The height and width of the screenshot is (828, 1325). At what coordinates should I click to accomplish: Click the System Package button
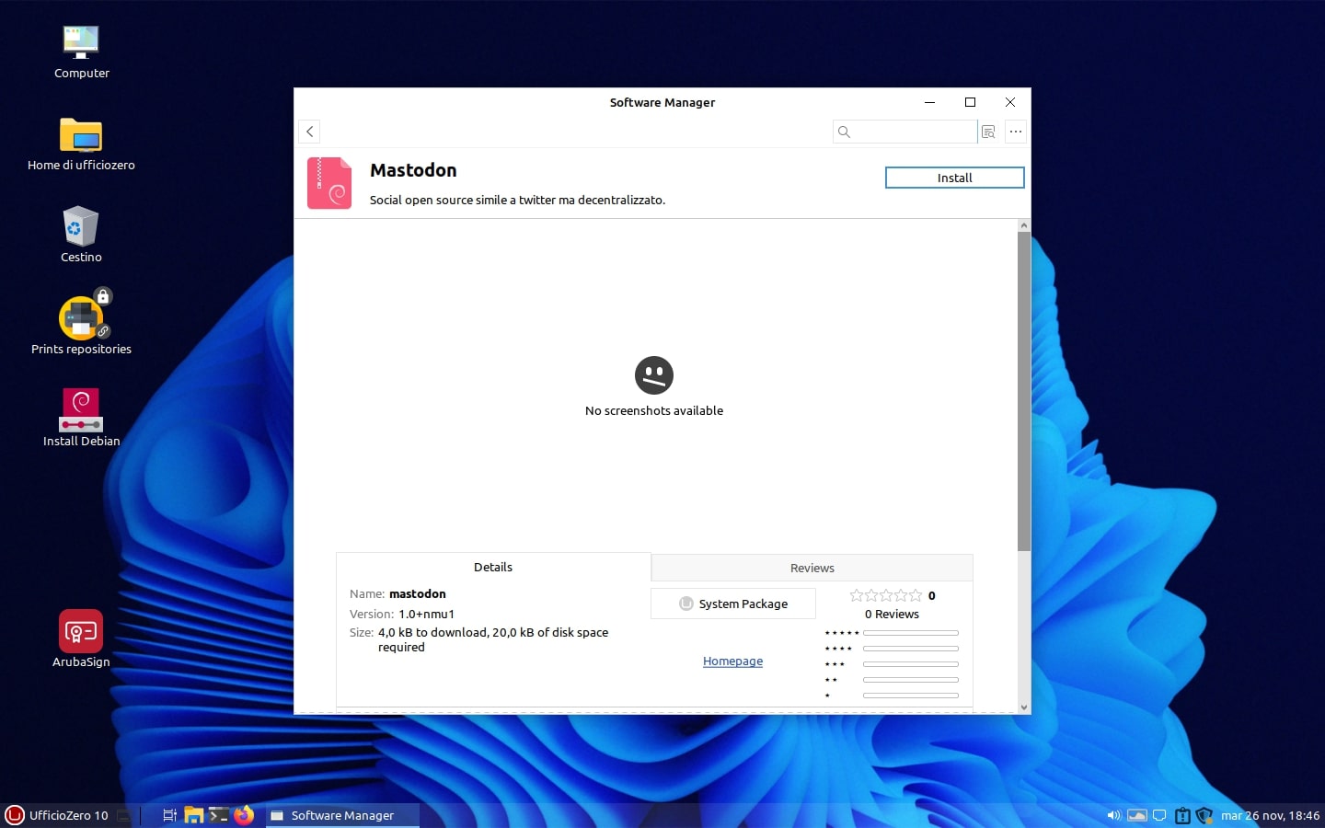click(733, 604)
